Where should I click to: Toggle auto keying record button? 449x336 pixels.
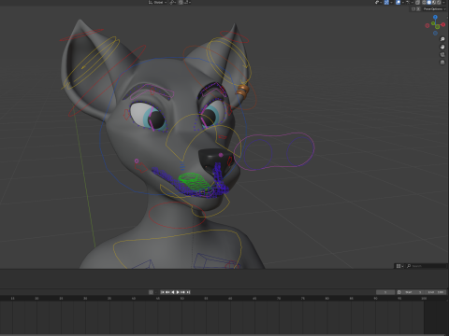(x=151, y=292)
